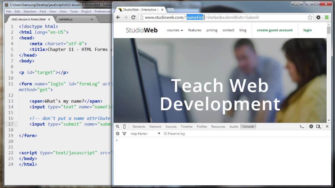This screenshot has height=188, width=335.
Task: Select the Console tab in DevTools
Action: click(x=248, y=126)
